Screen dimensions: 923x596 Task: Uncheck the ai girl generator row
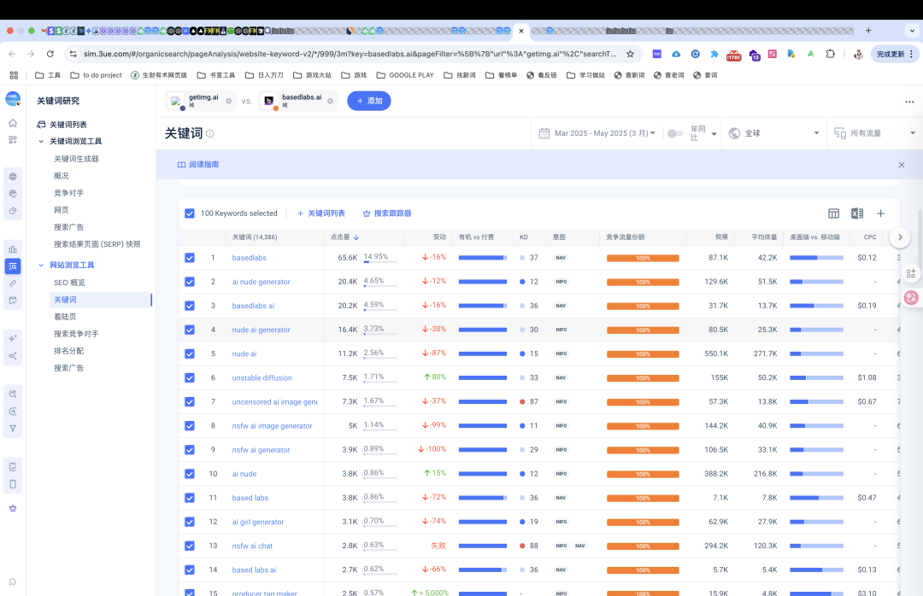click(190, 522)
